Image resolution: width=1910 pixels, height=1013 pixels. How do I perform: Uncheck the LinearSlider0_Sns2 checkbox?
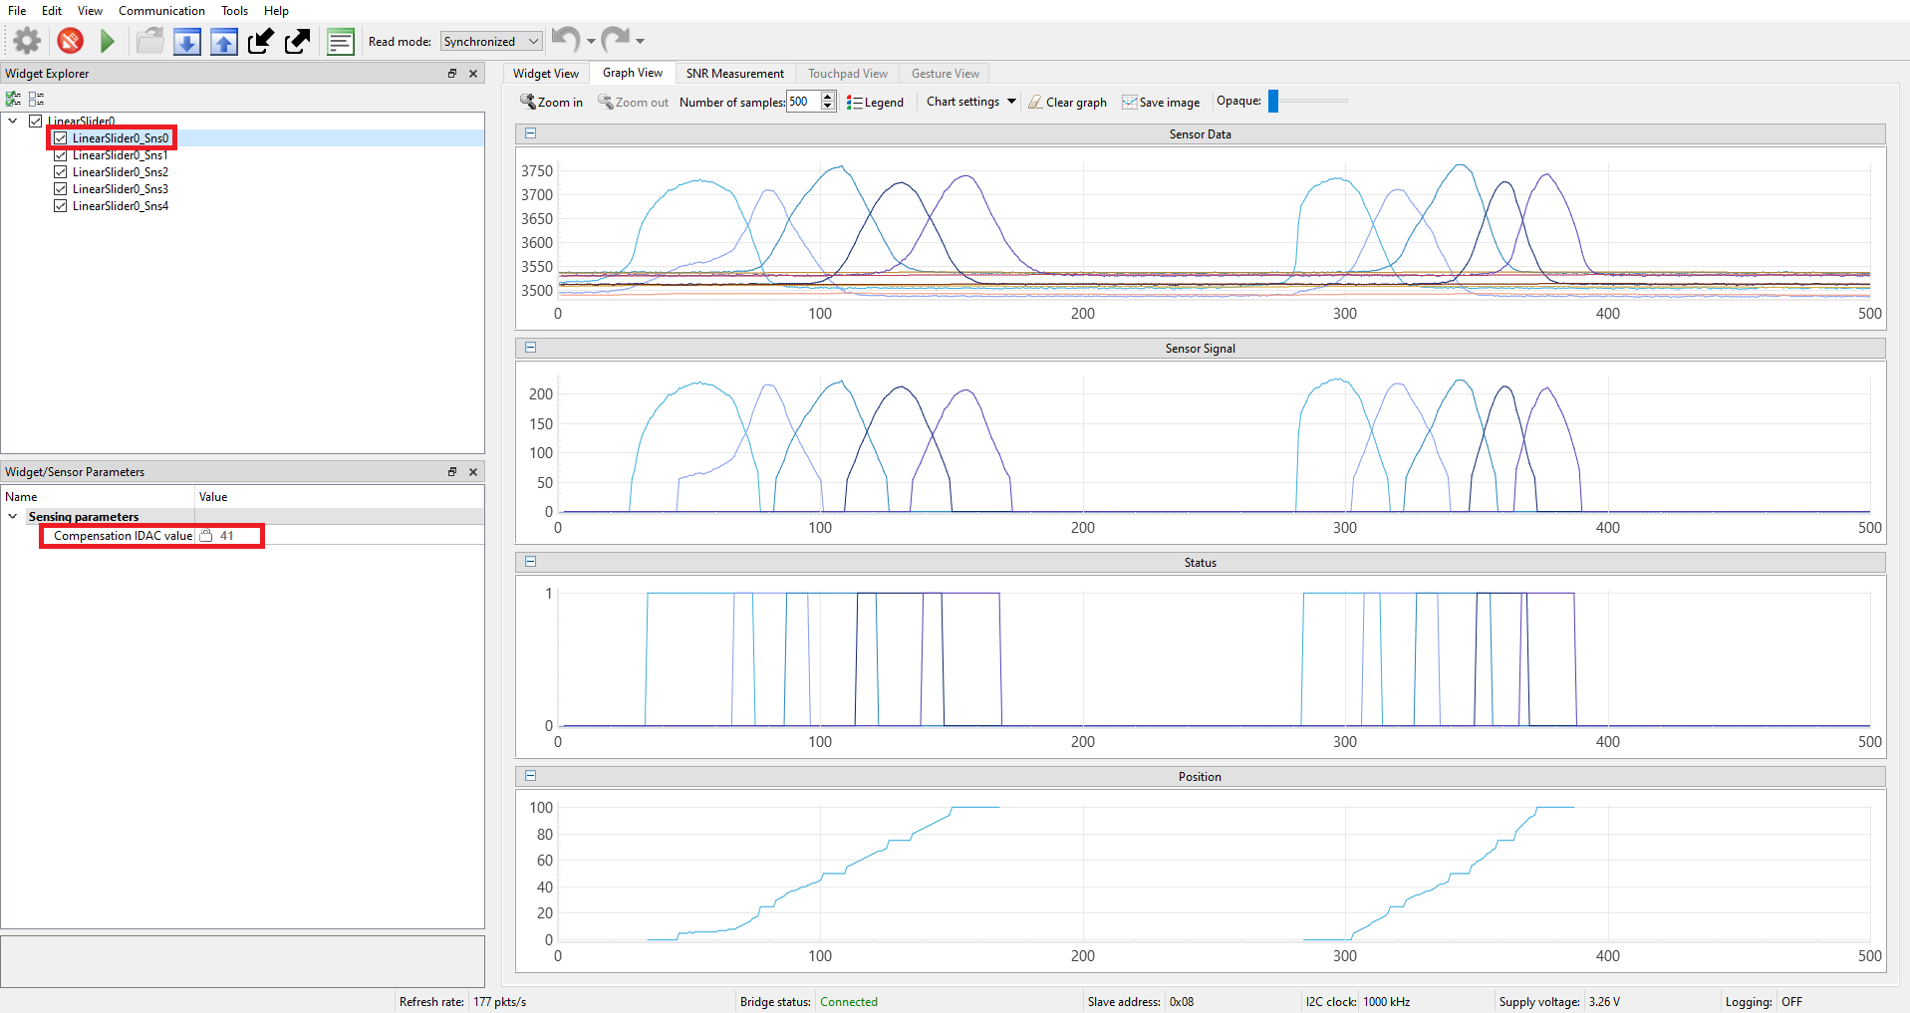61,172
